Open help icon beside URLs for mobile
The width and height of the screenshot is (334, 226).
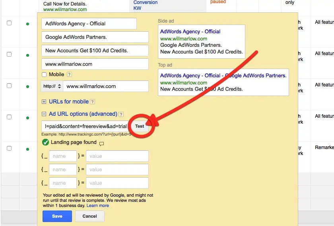pos(92,102)
